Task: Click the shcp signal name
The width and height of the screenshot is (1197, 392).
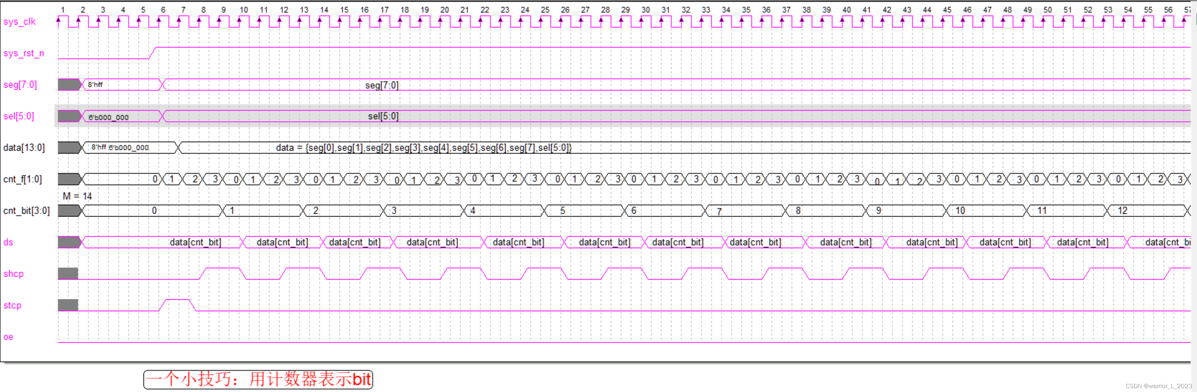Action: click(13, 274)
